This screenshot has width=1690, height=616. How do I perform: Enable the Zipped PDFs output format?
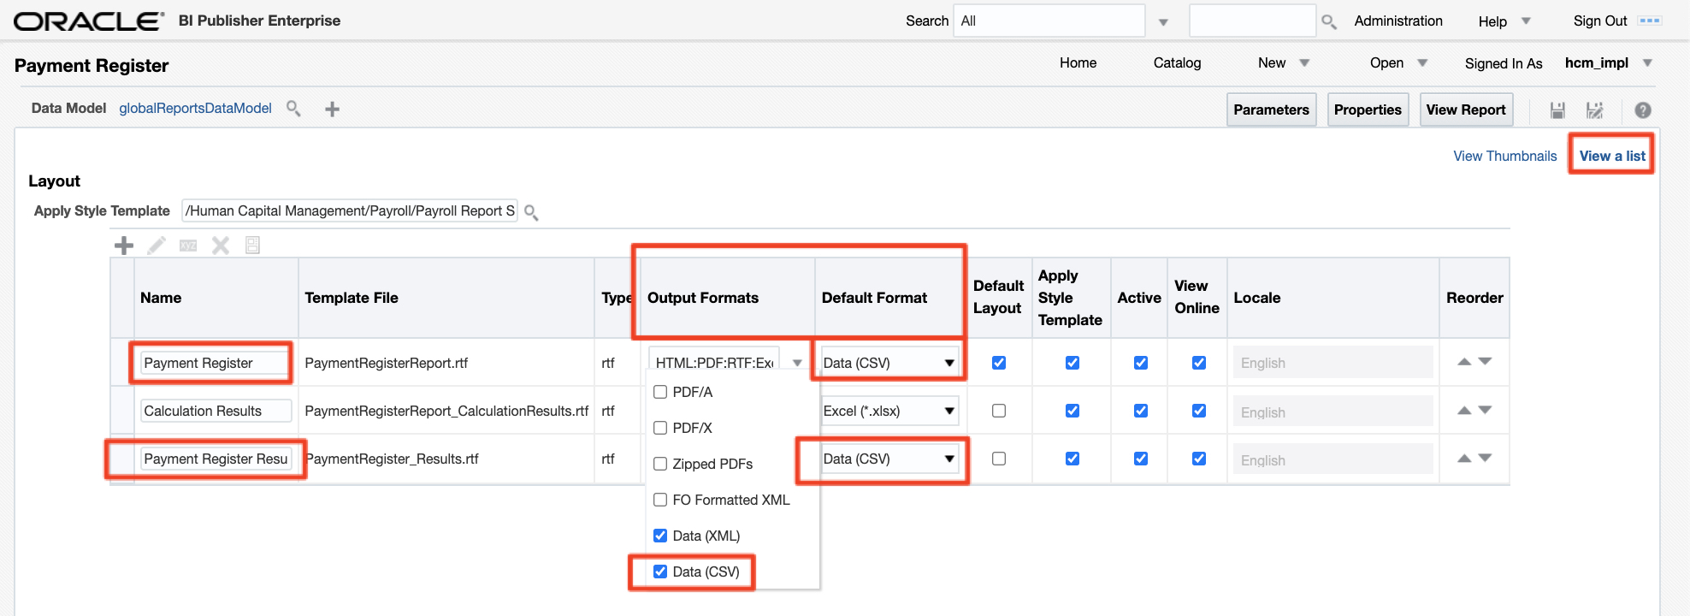(660, 464)
